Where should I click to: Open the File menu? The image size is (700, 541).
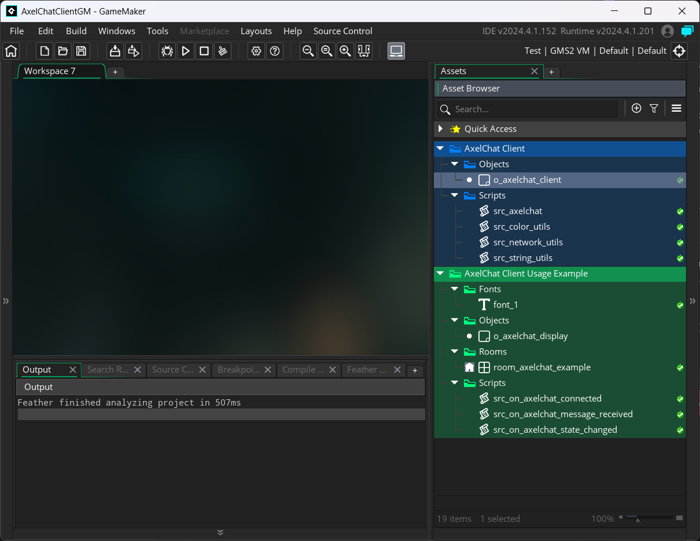(17, 31)
